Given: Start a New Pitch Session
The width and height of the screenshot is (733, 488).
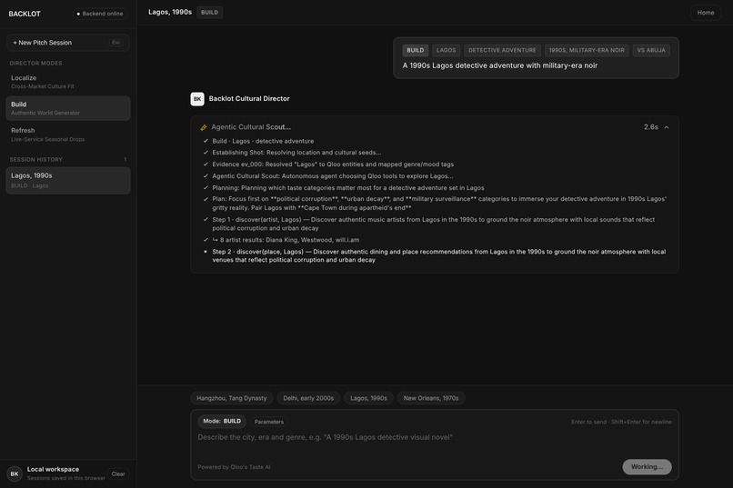Looking at the screenshot, I should coord(68,43).
